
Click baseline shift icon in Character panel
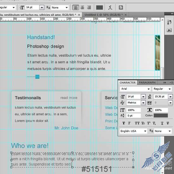122,115
